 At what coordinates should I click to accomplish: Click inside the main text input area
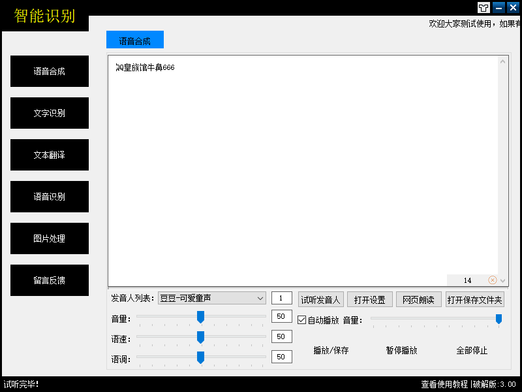pos(303,170)
